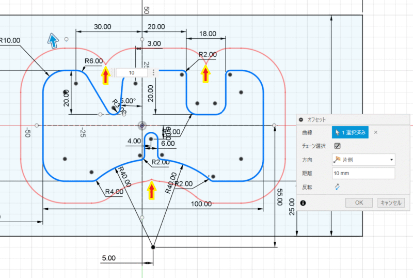
Task: Click the info icon in the offset dialog
Action: point(303,203)
